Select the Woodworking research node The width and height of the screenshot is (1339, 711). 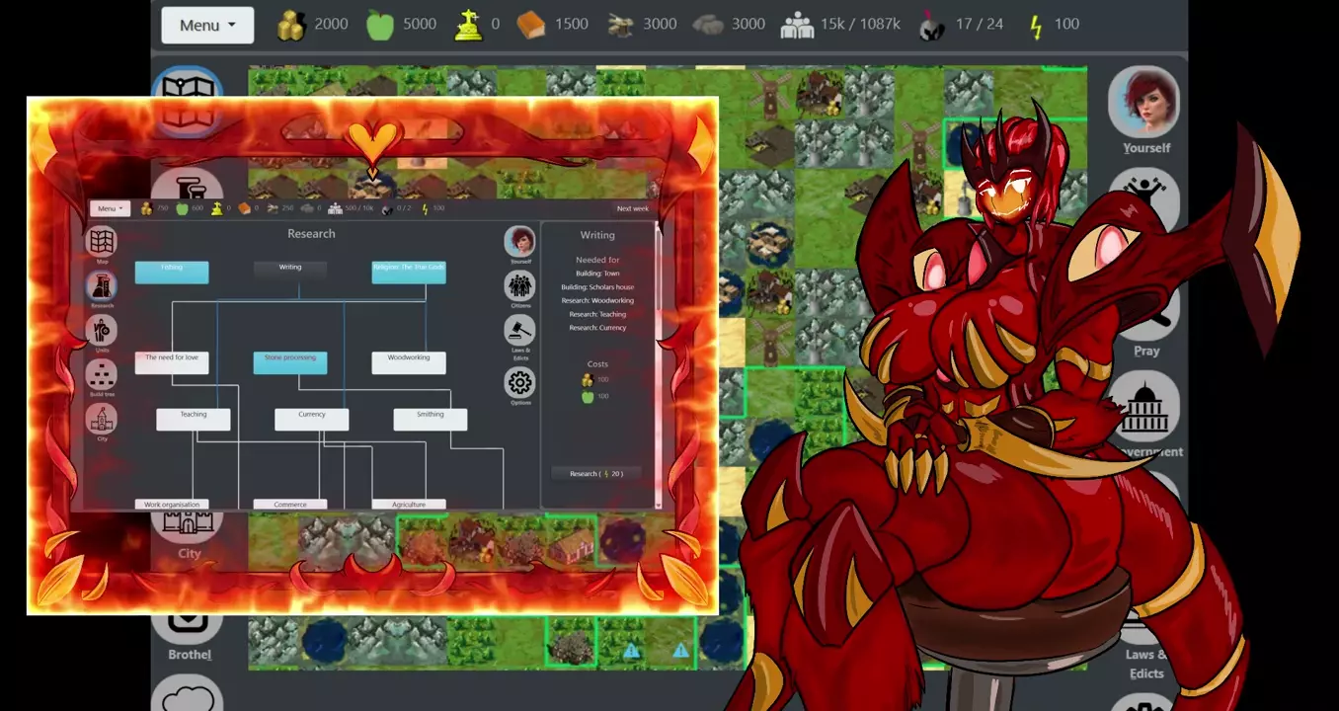coord(408,362)
